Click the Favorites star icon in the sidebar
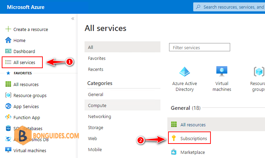 tap(8, 73)
